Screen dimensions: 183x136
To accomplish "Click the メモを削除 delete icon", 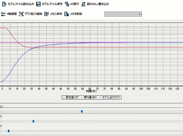I will [66, 14].
